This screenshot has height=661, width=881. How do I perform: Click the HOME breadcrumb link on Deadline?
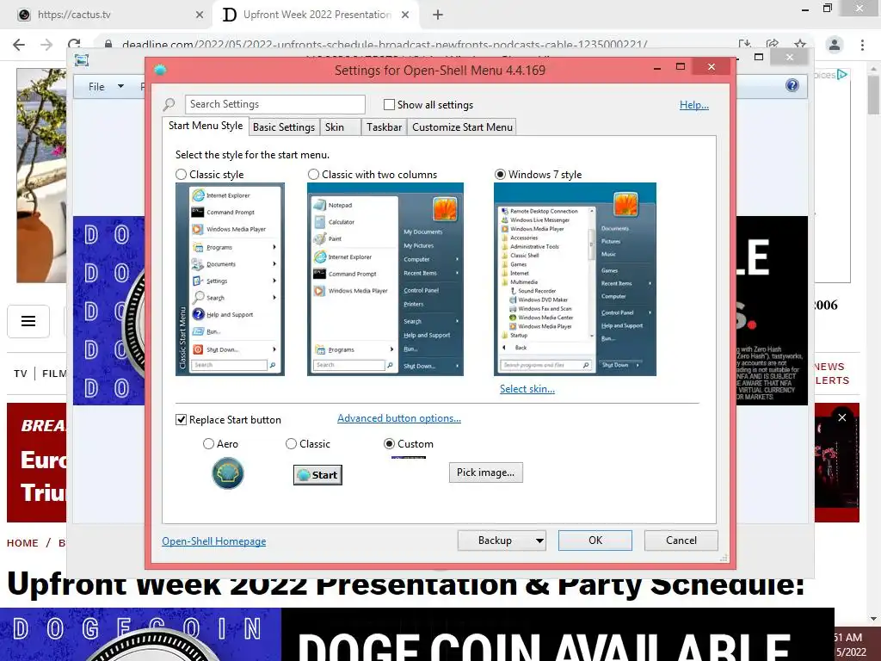coord(22,543)
